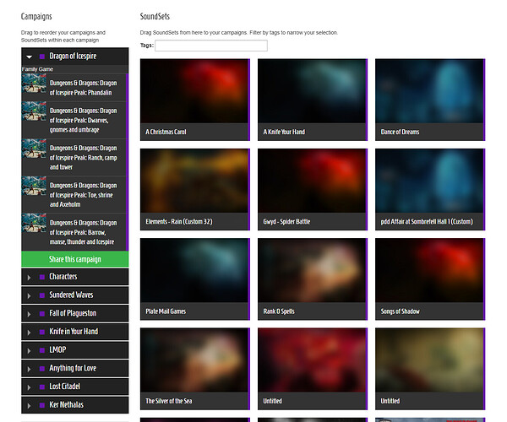The image size is (507, 422).
Task: Click the Tags filter input field
Action: (x=210, y=46)
